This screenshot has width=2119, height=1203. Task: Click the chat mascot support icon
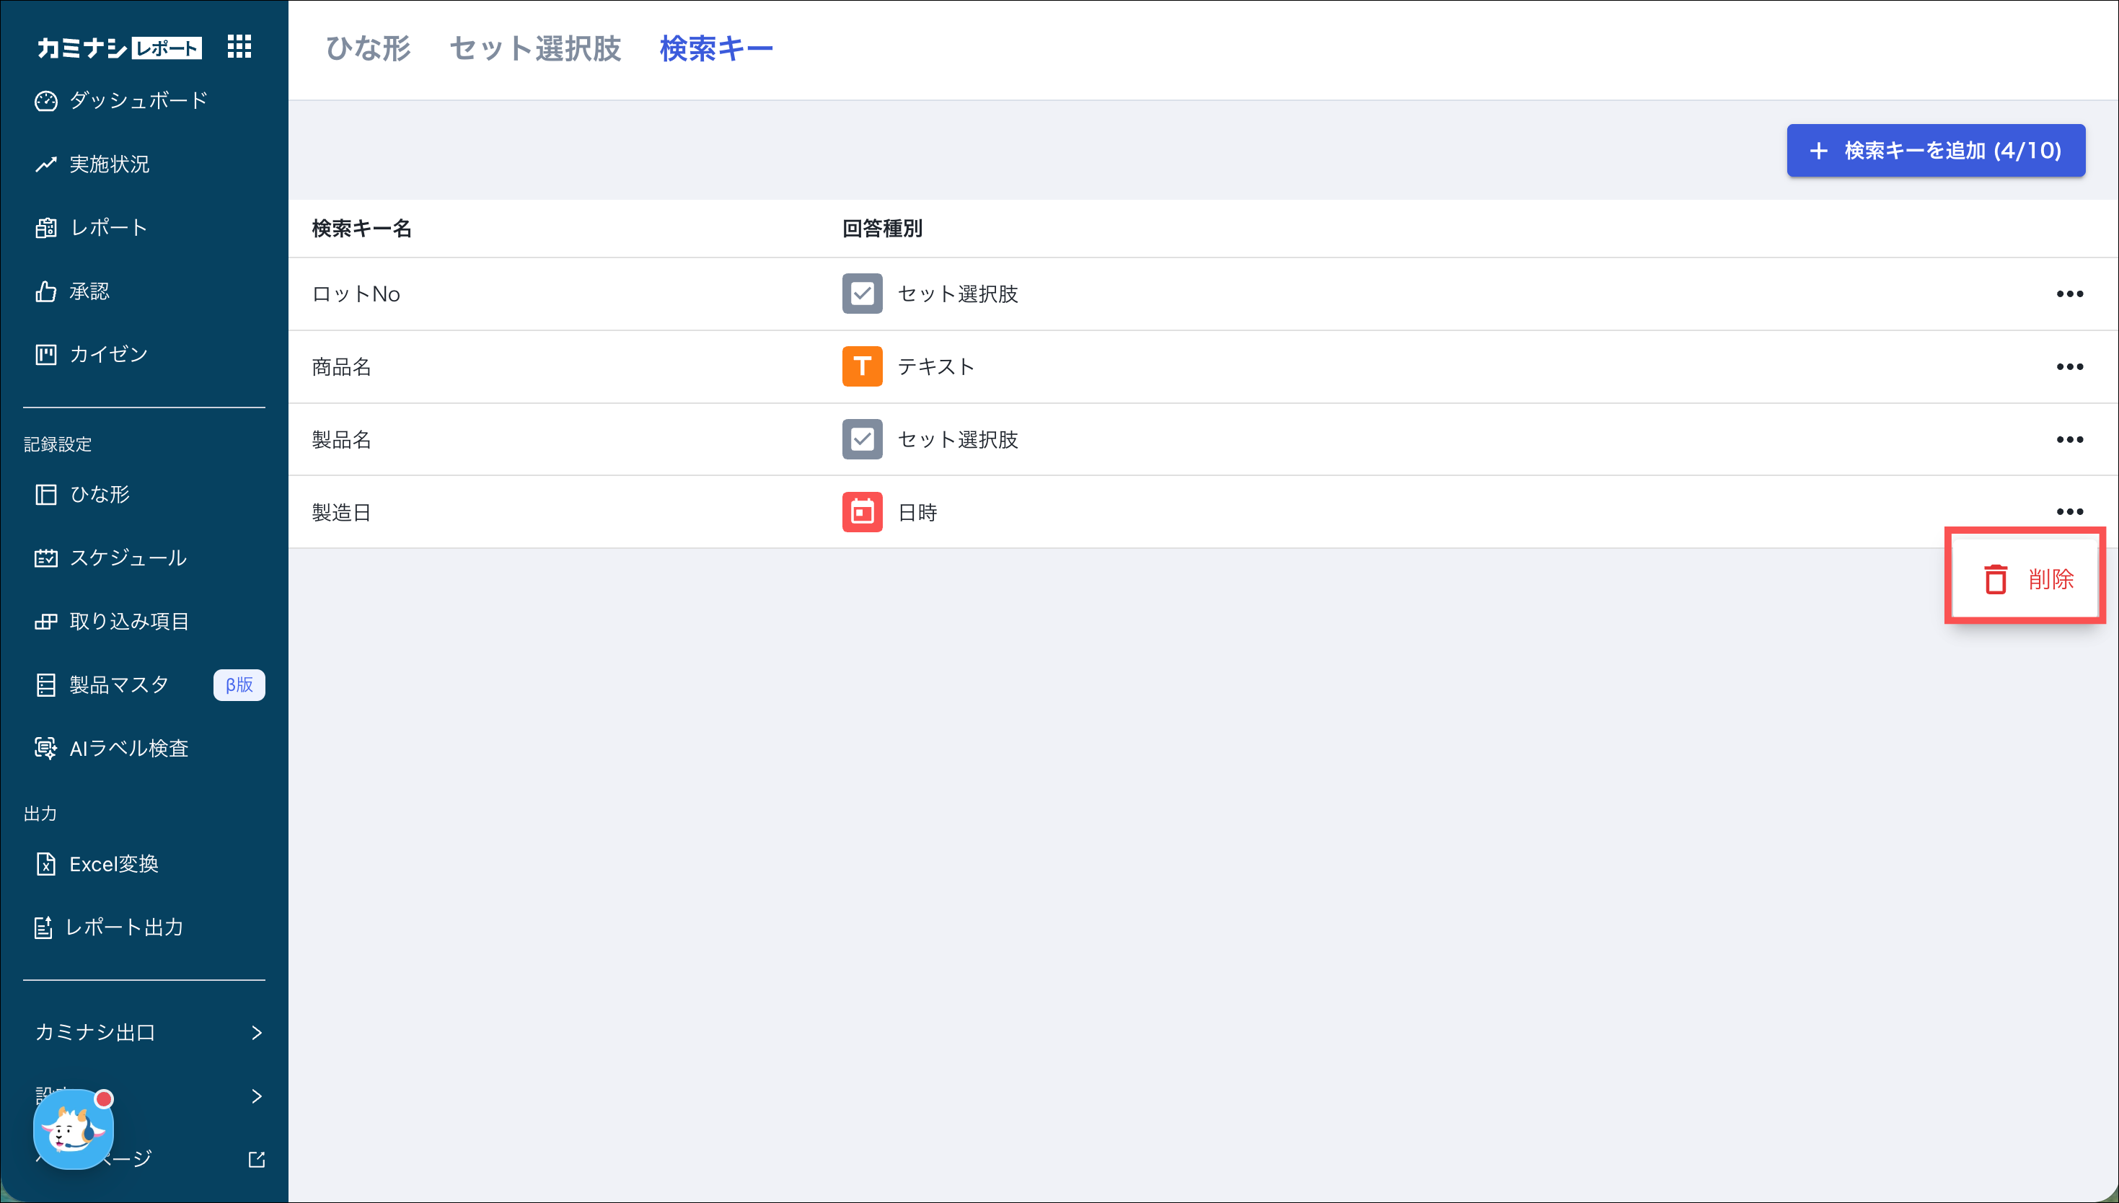73,1129
